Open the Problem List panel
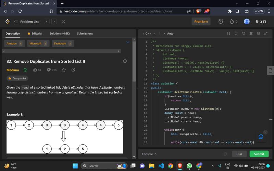 tap(26, 22)
